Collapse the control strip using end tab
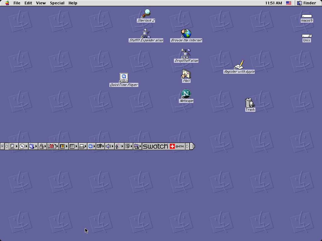 (x=192, y=146)
